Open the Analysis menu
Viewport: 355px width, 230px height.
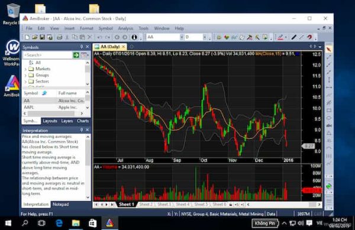tap(125, 28)
